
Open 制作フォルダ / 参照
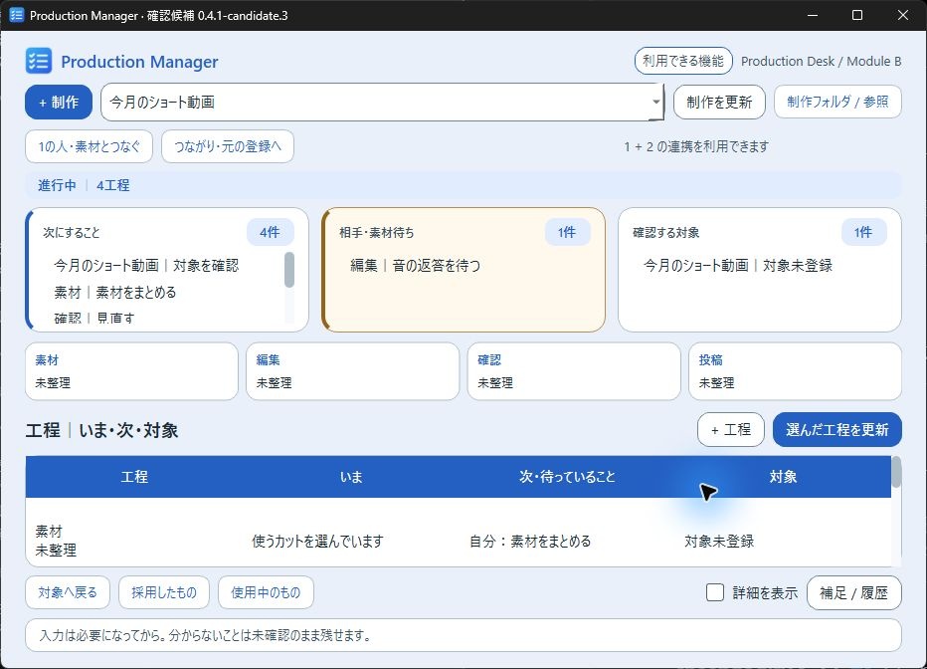(x=837, y=103)
